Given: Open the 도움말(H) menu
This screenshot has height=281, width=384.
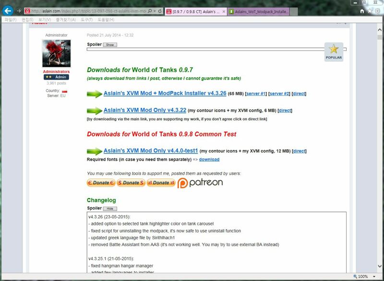Looking at the screenshot, I should tap(106, 20).
